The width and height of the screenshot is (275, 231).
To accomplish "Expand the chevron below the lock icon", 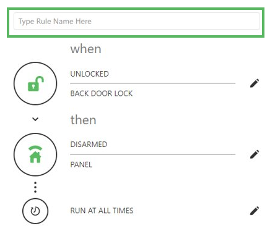I will pyautogui.click(x=35, y=119).
